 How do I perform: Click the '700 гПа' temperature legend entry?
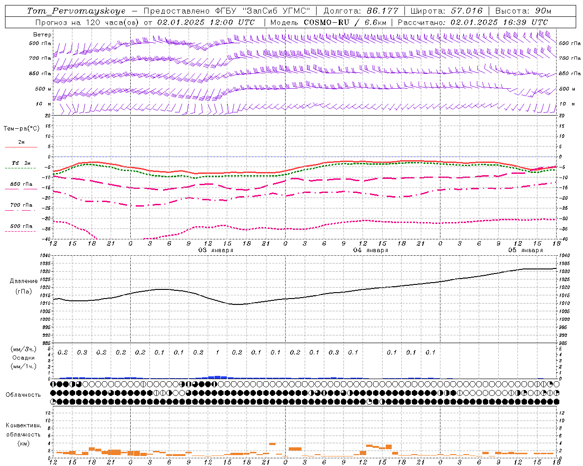(21, 205)
